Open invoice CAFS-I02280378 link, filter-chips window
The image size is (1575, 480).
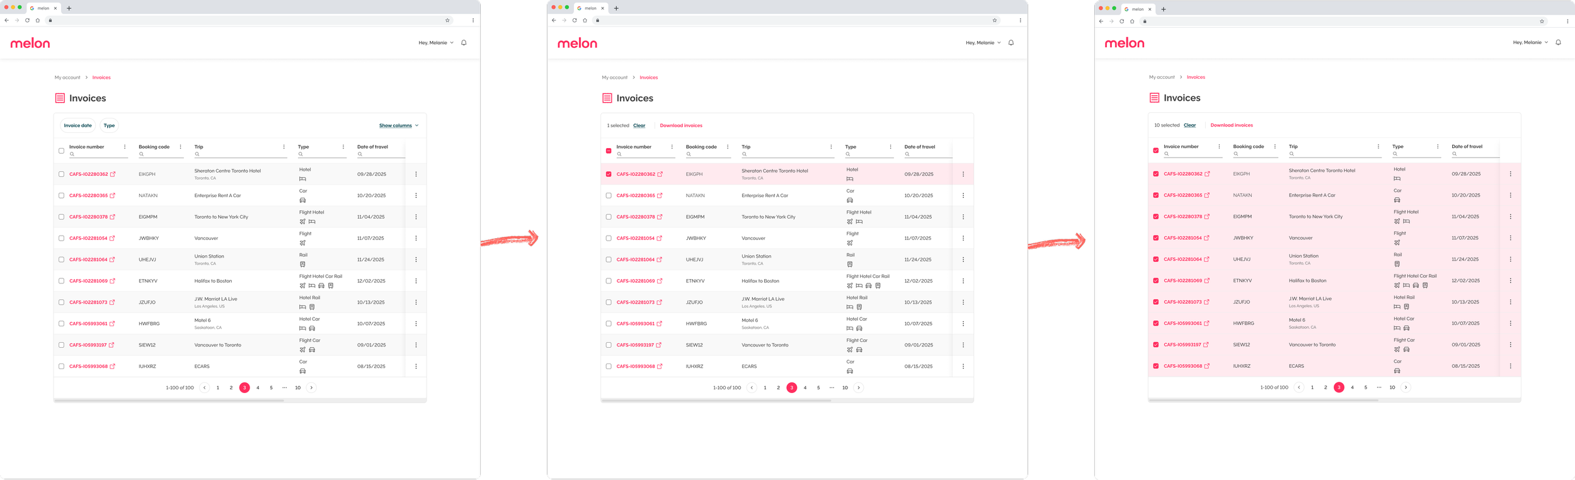(x=88, y=217)
